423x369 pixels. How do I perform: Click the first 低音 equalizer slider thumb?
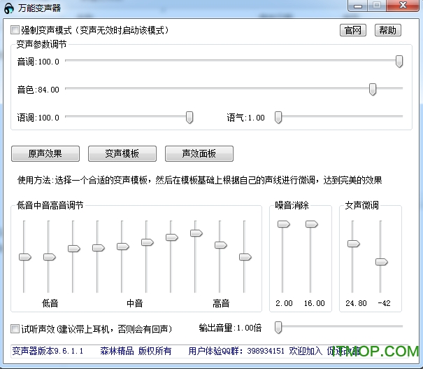24,257
